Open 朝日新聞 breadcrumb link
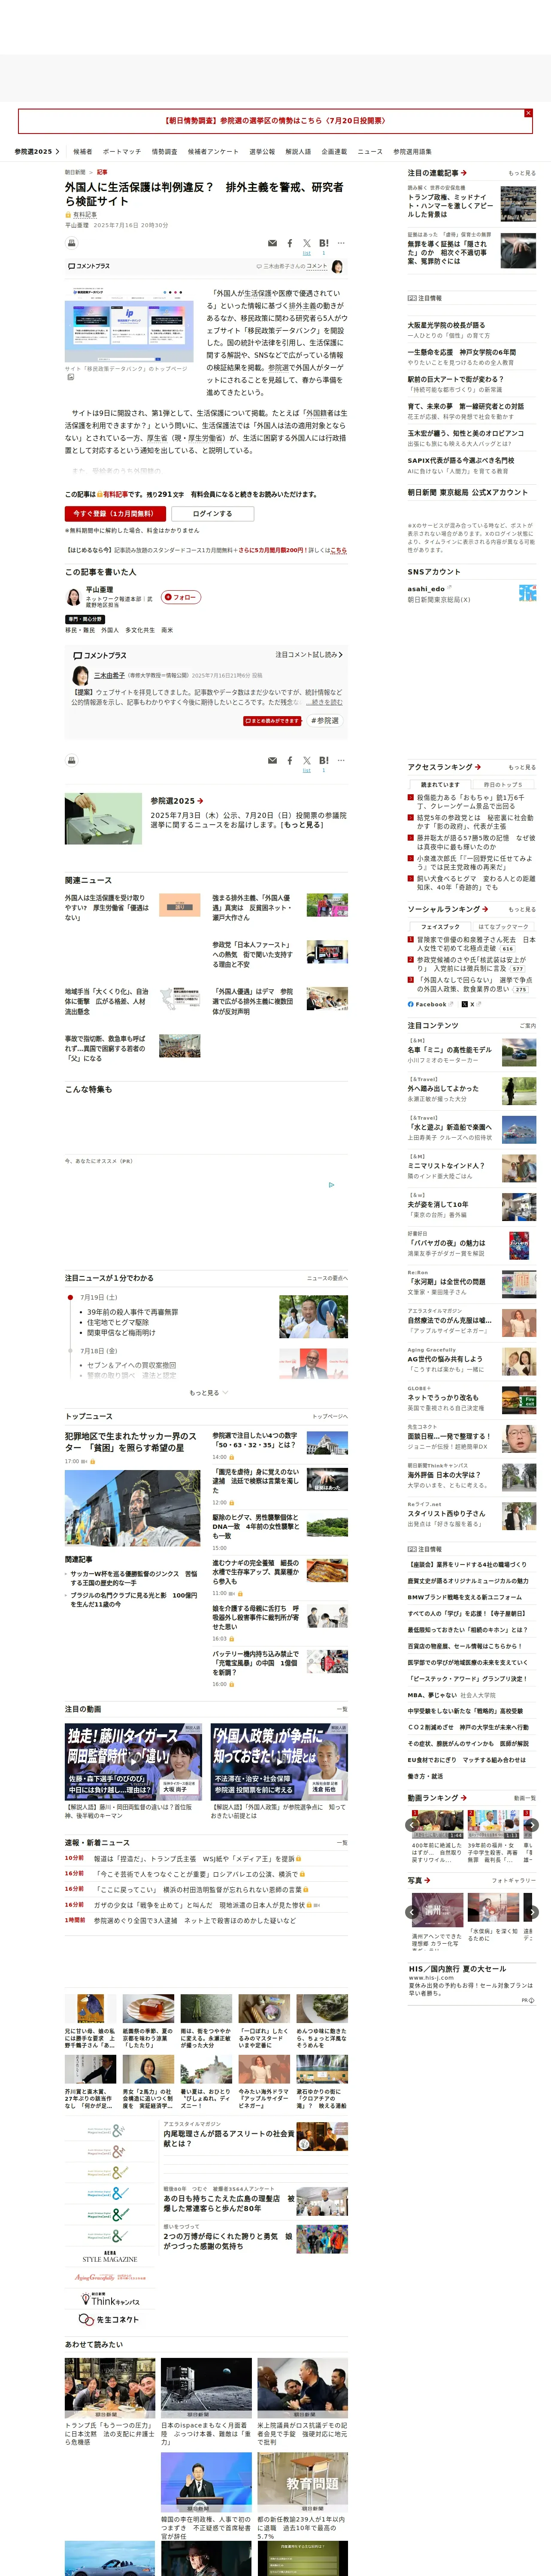Screen dimensions: 551x2576 click(75, 172)
